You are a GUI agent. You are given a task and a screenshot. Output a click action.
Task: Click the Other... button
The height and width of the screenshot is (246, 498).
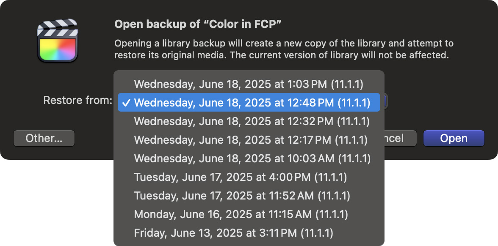point(44,138)
